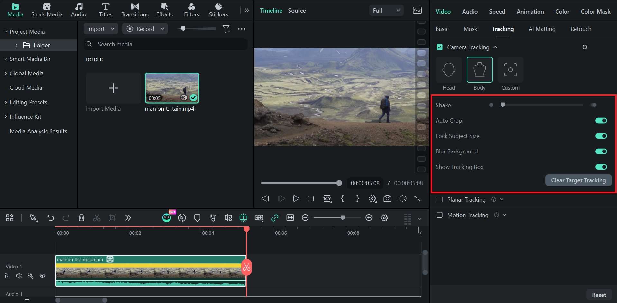Add a marker with the shield icon
617x303 pixels.
coord(197,218)
